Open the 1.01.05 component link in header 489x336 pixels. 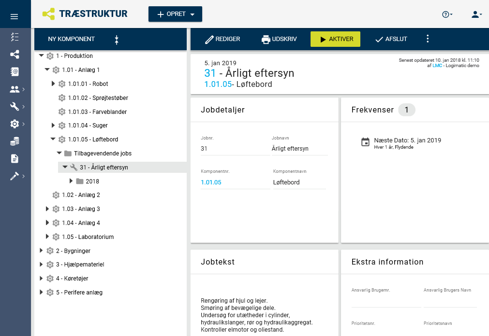(218, 84)
